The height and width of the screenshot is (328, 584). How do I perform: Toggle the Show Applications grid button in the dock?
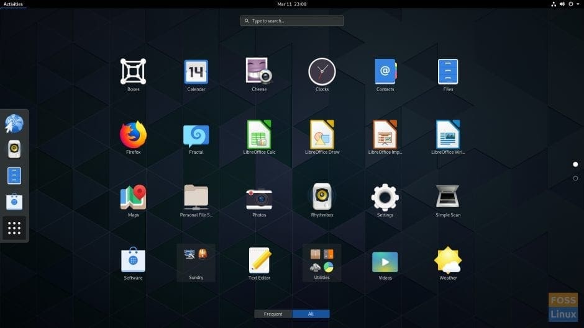coord(14,228)
